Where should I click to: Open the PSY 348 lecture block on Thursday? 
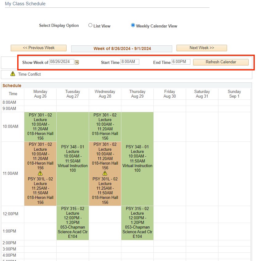coord(137,158)
